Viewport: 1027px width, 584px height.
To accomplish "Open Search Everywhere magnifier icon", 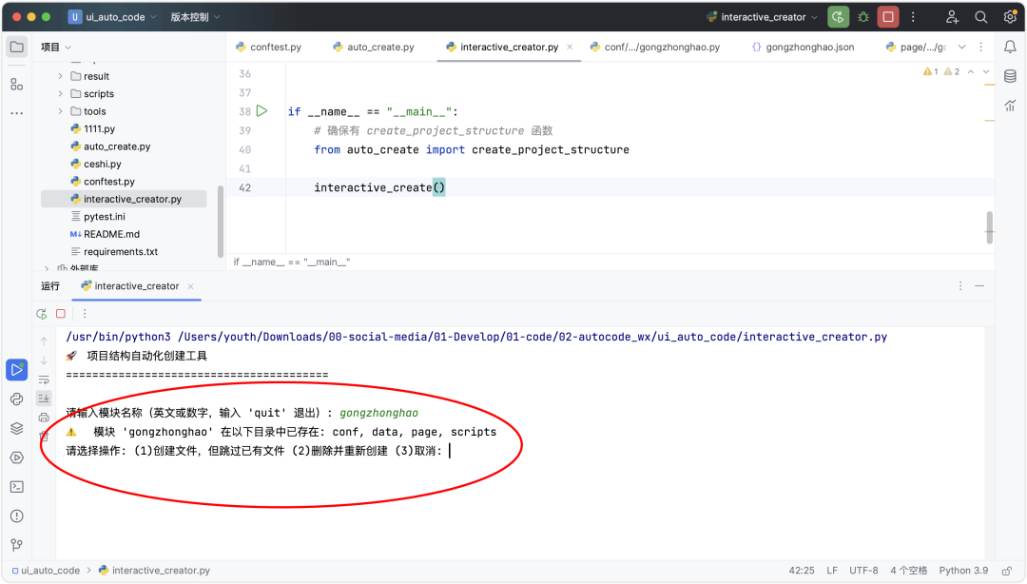I will [x=980, y=17].
